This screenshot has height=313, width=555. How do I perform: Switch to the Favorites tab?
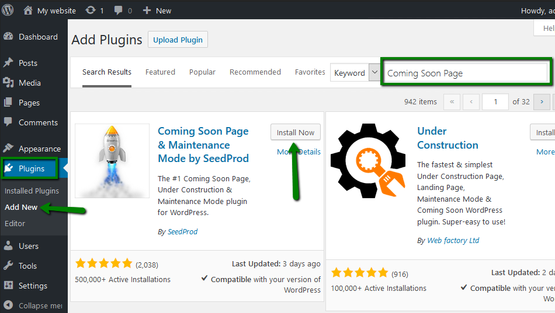click(310, 72)
